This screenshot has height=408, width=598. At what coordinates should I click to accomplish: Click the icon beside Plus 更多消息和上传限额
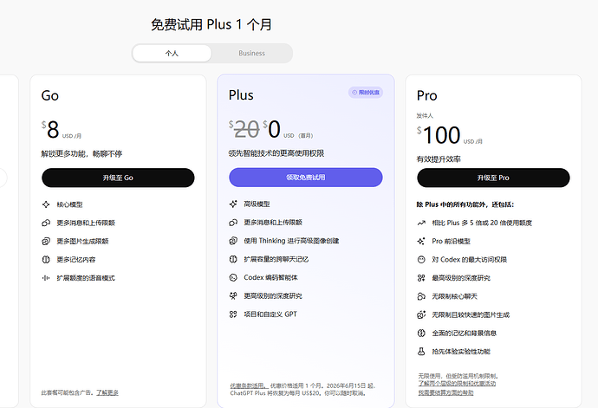click(233, 223)
